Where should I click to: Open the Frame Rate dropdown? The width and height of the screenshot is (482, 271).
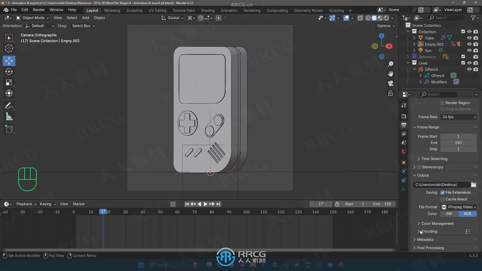pos(458,117)
